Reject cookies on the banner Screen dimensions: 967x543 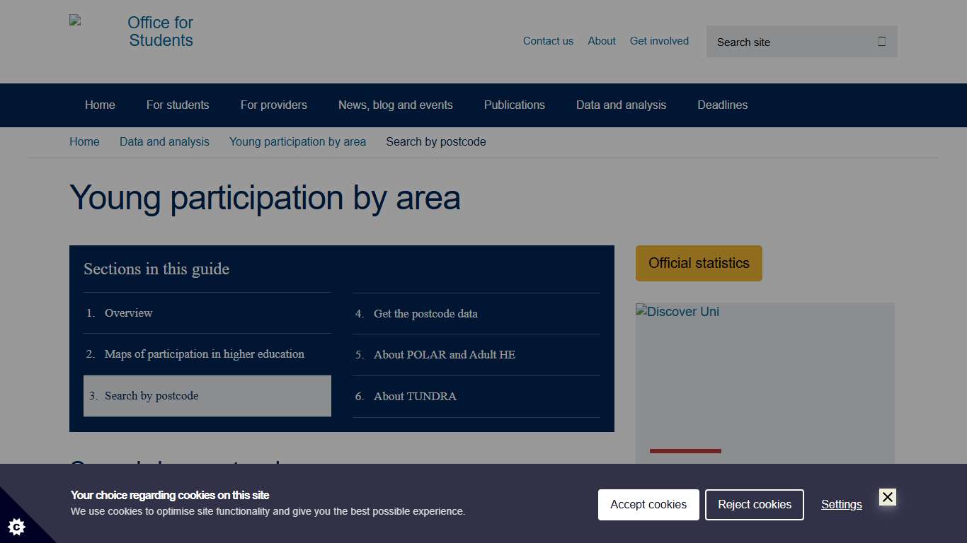coord(754,504)
